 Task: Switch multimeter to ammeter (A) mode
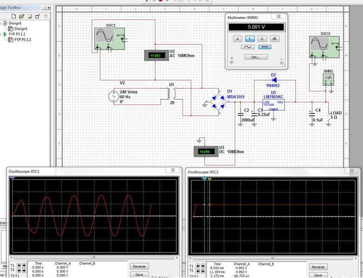pos(238,38)
